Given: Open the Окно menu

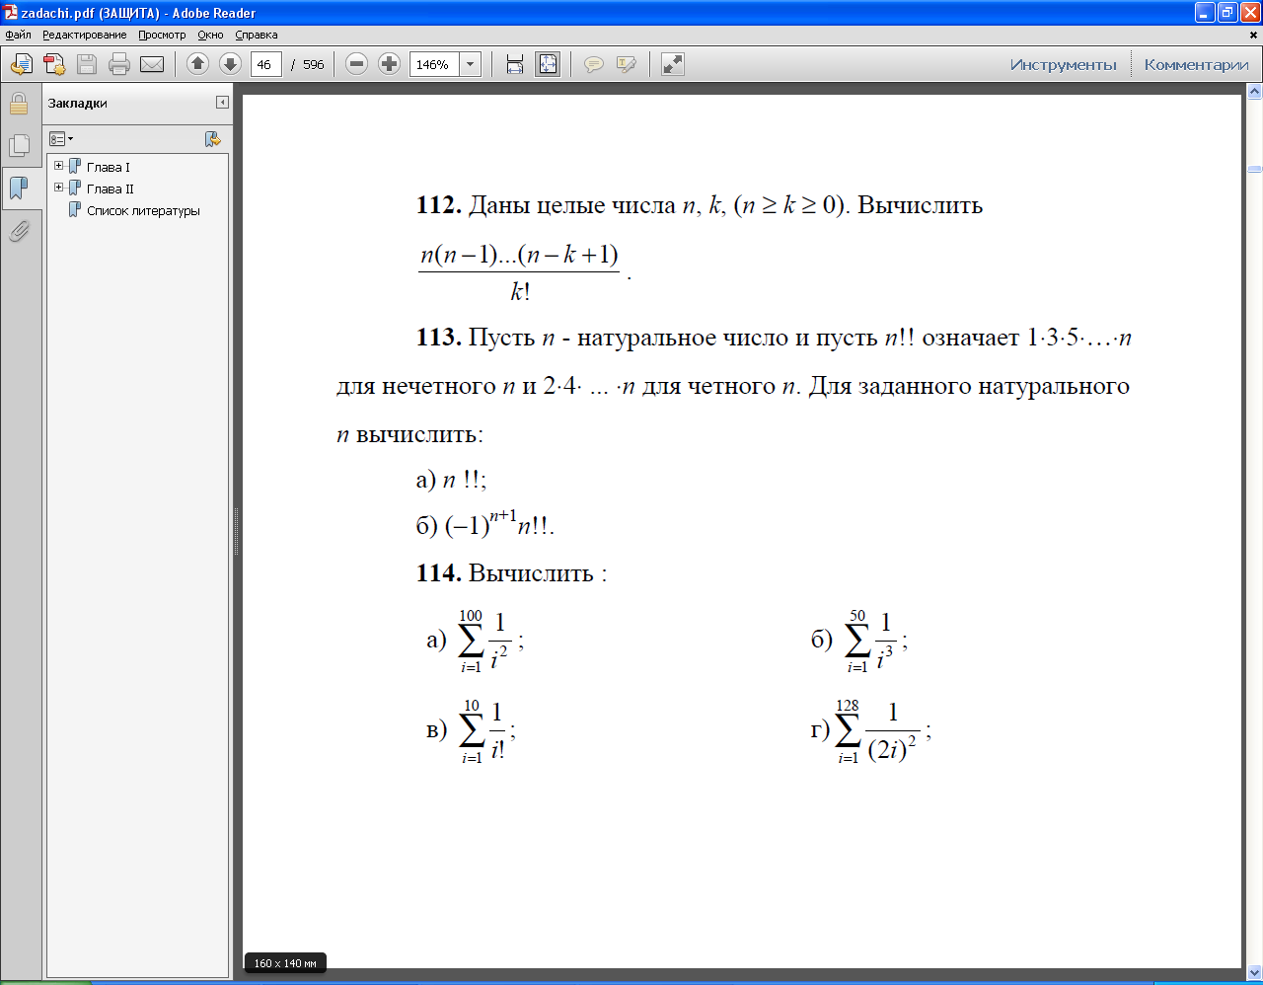Looking at the screenshot, I should pos(210,35).
